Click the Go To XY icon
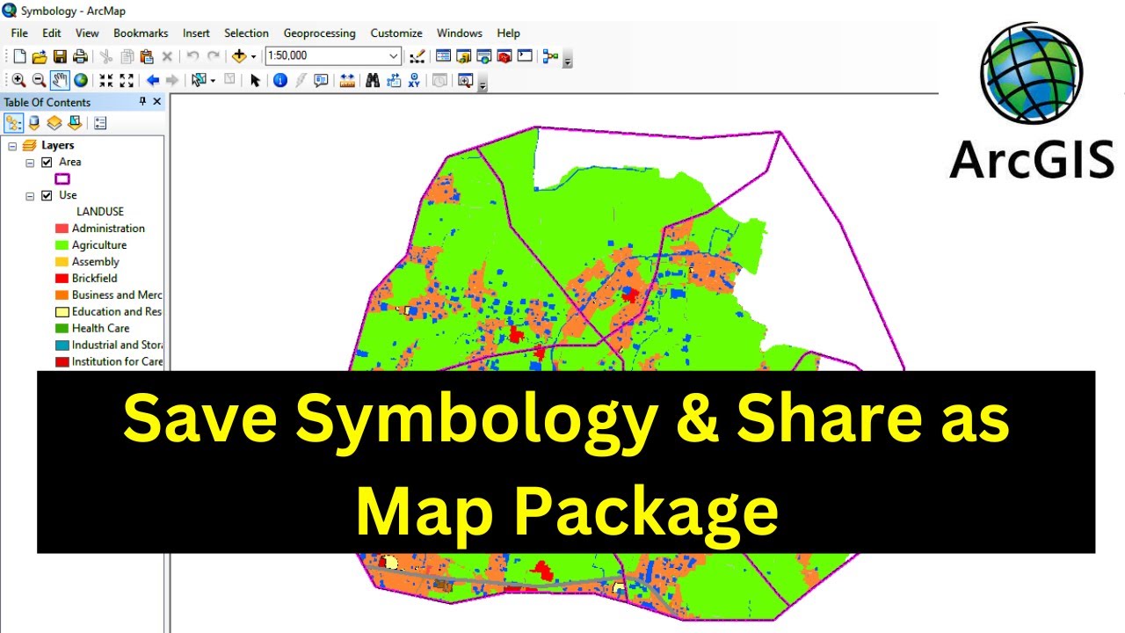This screenshot has height=633, width=1125. tap(414, 80)
